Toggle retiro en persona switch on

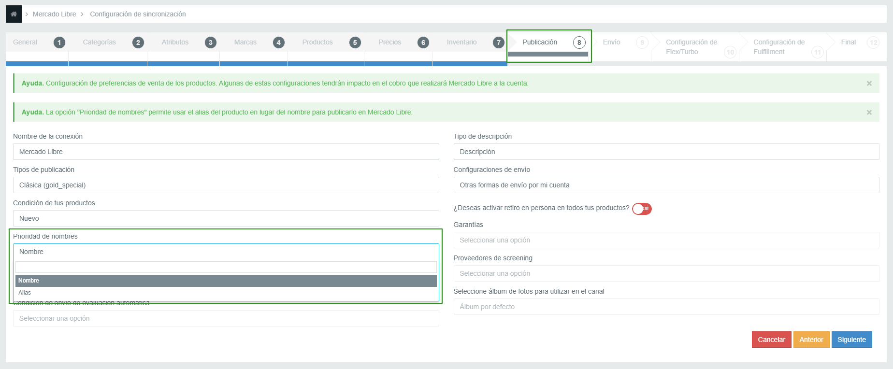tap(642, 209)
